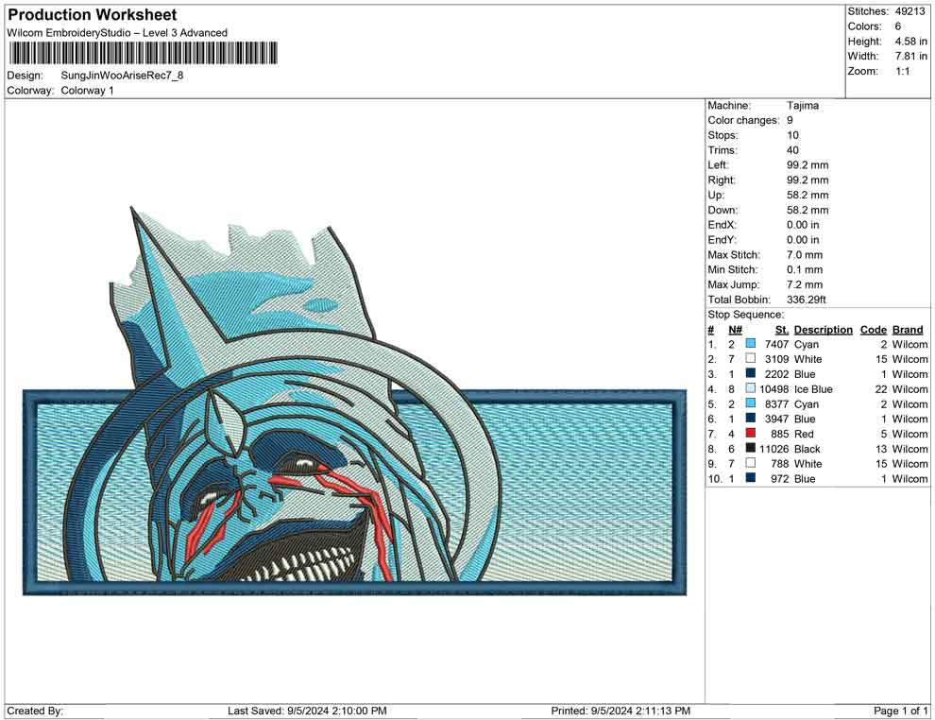Click the 'Ice Blue' description in row 4
This screenshot has width=935, height=720.
(813, 389)
